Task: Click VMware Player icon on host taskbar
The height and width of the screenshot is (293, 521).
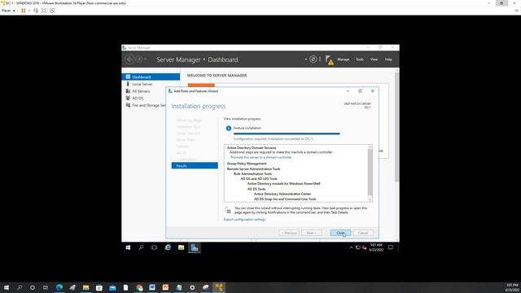Action: click(219, 287)
